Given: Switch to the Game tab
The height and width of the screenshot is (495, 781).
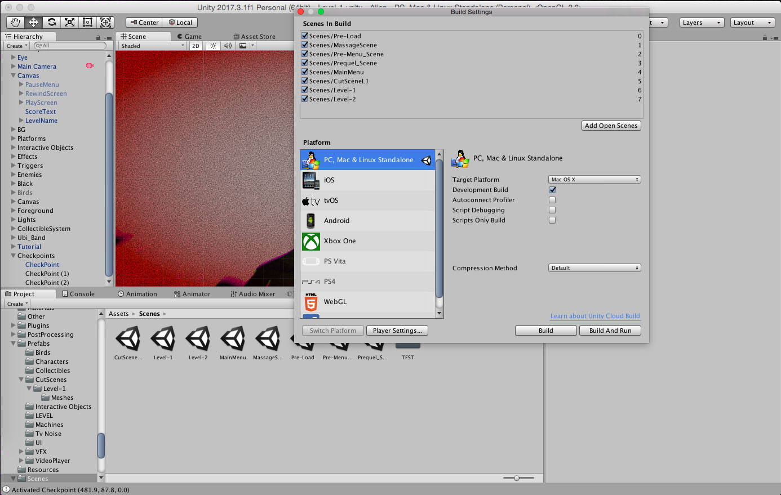Looking at the screenshot, I should 189,37.
